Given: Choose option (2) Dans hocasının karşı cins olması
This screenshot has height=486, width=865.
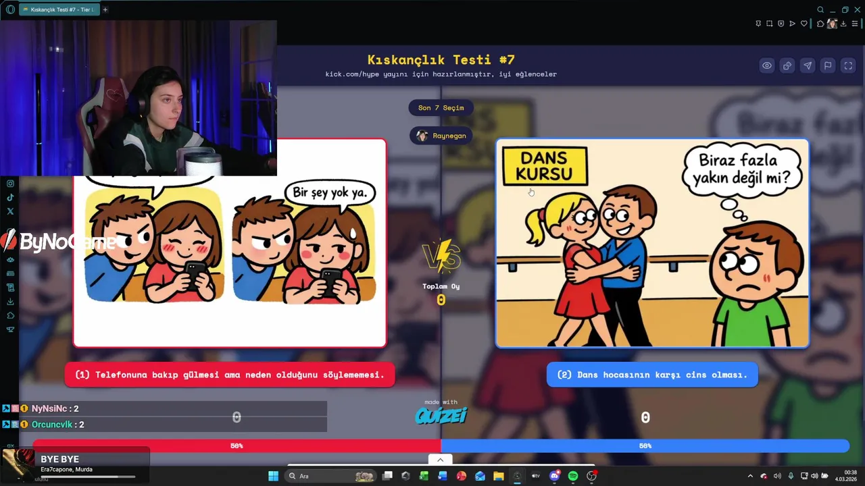Looking at the screenshot, I should point(652,375).
